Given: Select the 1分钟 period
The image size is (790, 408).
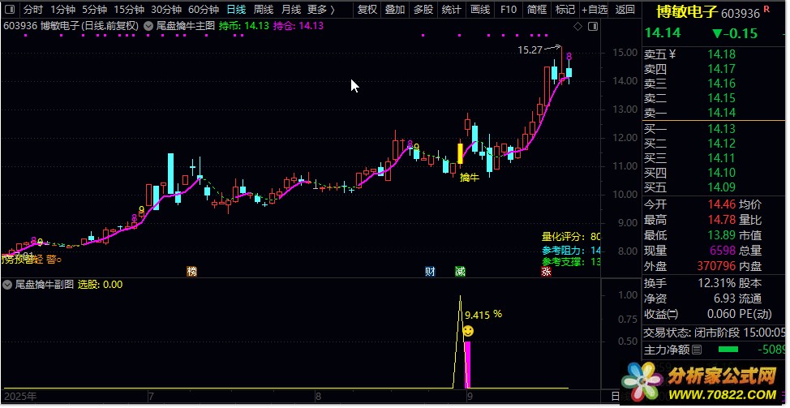Looking at the screenshot, I should (63, 9).
